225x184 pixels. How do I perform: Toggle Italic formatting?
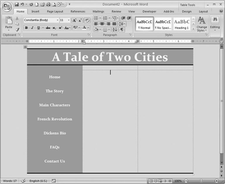click(x=32, y=28)
